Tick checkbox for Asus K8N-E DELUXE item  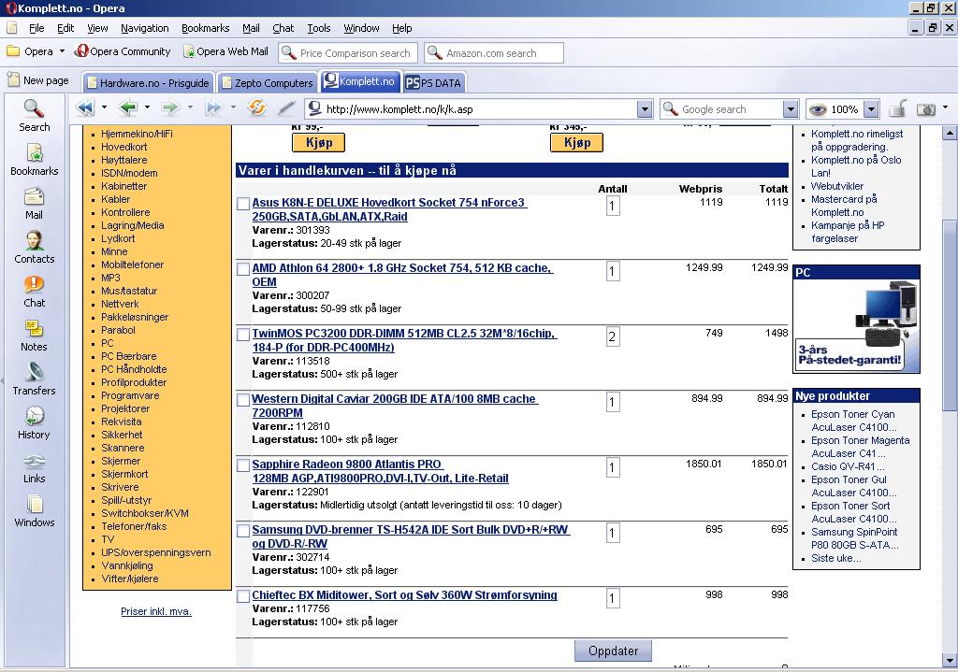click(243, 204)
